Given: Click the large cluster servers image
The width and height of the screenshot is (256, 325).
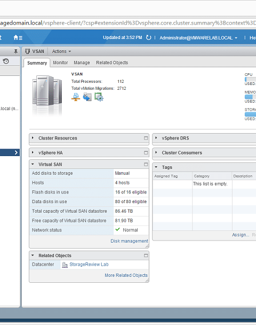Looking at the screenshot, I should [x=47, y=95].
